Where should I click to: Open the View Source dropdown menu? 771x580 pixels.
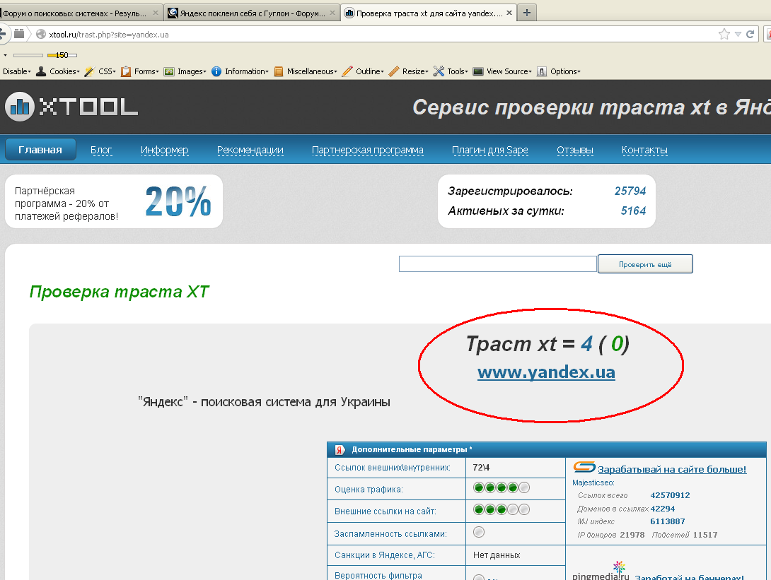tap(502, 71)
